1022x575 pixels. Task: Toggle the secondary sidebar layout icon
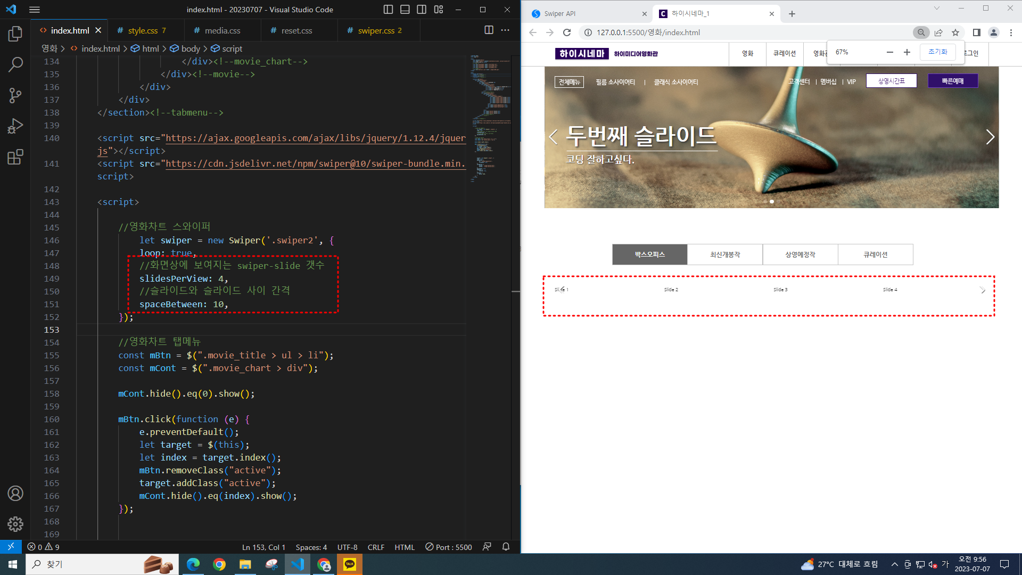(x=422, y=10)
